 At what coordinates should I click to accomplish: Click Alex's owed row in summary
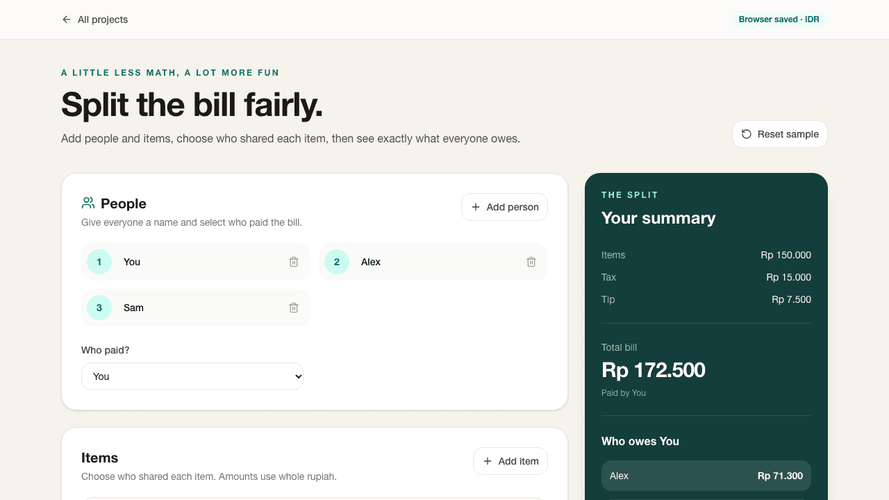[x=706, y=476]
